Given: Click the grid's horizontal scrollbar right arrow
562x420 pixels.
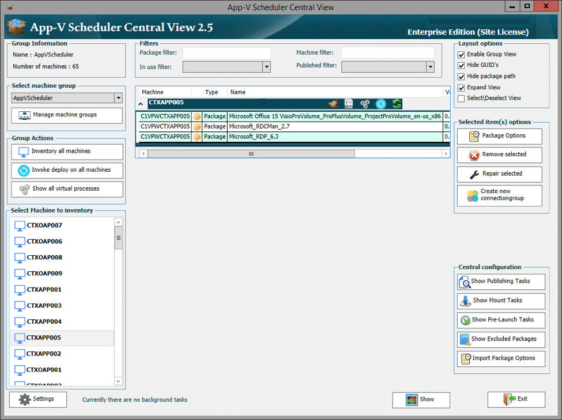Looking at the screenshot, I should coord(446,154).
